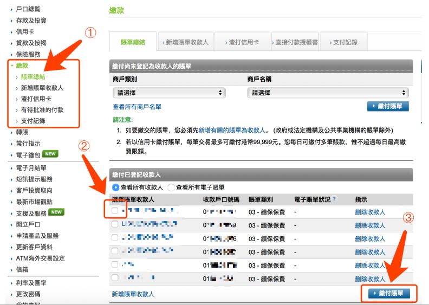The height and width of the screenshot is (305, 429).
Task: Select 查看所有電子賬單 radio button
Action: (x=171, y=187)
